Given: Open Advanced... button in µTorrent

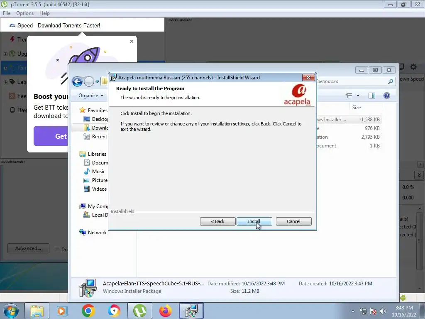Looking at the screenshot, I should [x=28, y=248].
